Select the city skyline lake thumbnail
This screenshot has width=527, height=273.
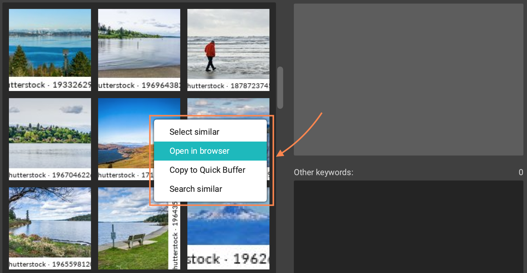pyautogui.click(x=50, y=43)
